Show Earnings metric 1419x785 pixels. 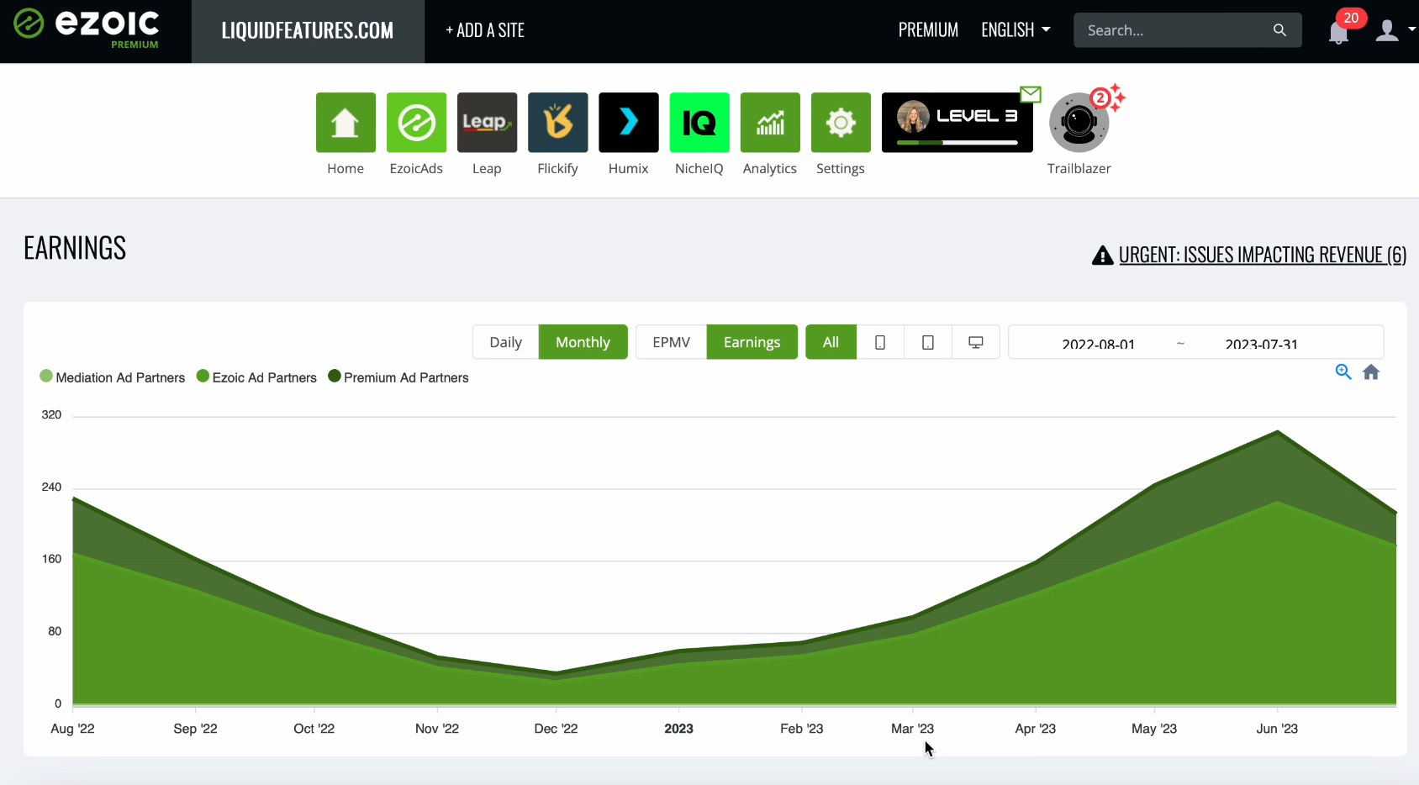click(x=752, y=342)
